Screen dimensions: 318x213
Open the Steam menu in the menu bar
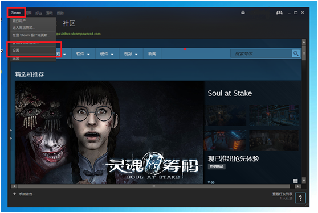click(x=16, y=12)
